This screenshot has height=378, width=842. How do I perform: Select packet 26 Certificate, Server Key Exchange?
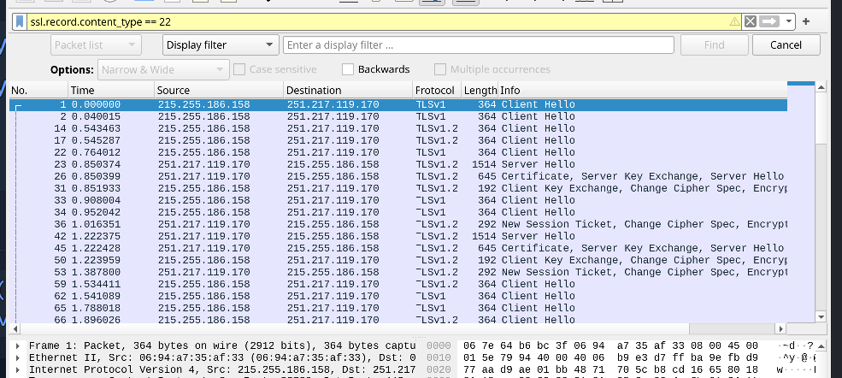tap(398, 176)
